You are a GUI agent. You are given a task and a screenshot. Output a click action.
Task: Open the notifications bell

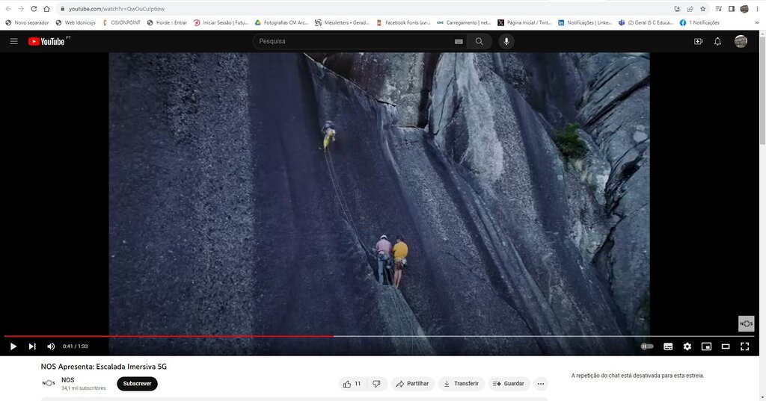(x=717, y=41)
